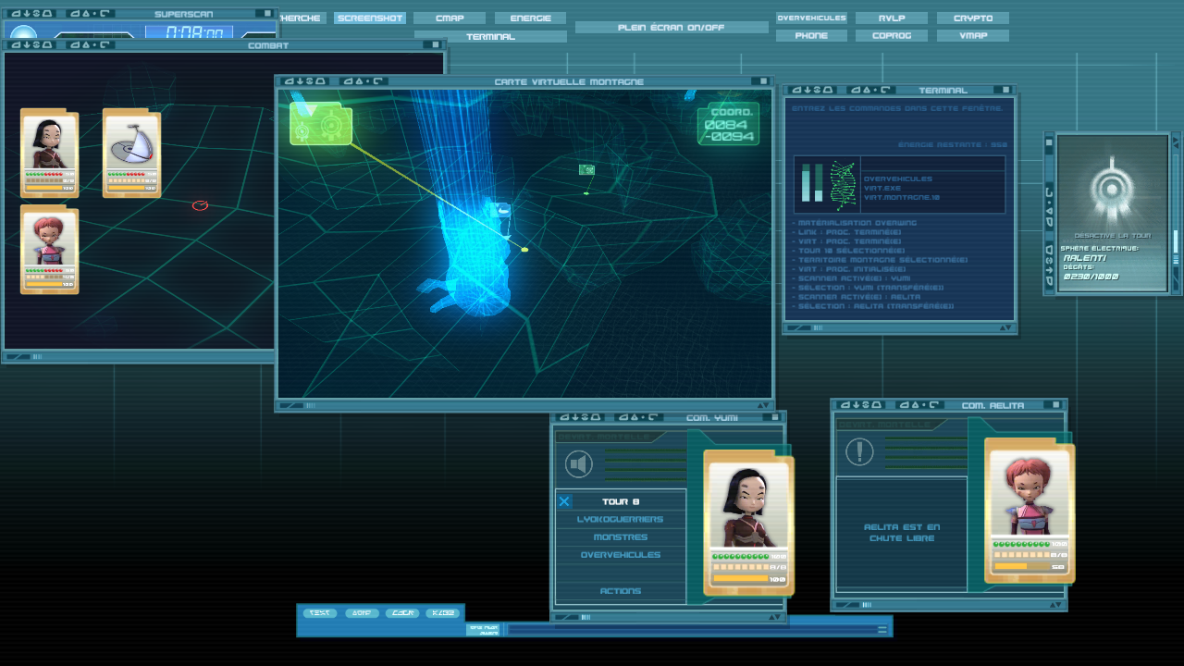Open the Crypto menu item
Screen dimensions: 1184x666
coord(972,18)
